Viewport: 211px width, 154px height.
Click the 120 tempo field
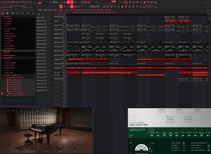[x=55, y=2]
